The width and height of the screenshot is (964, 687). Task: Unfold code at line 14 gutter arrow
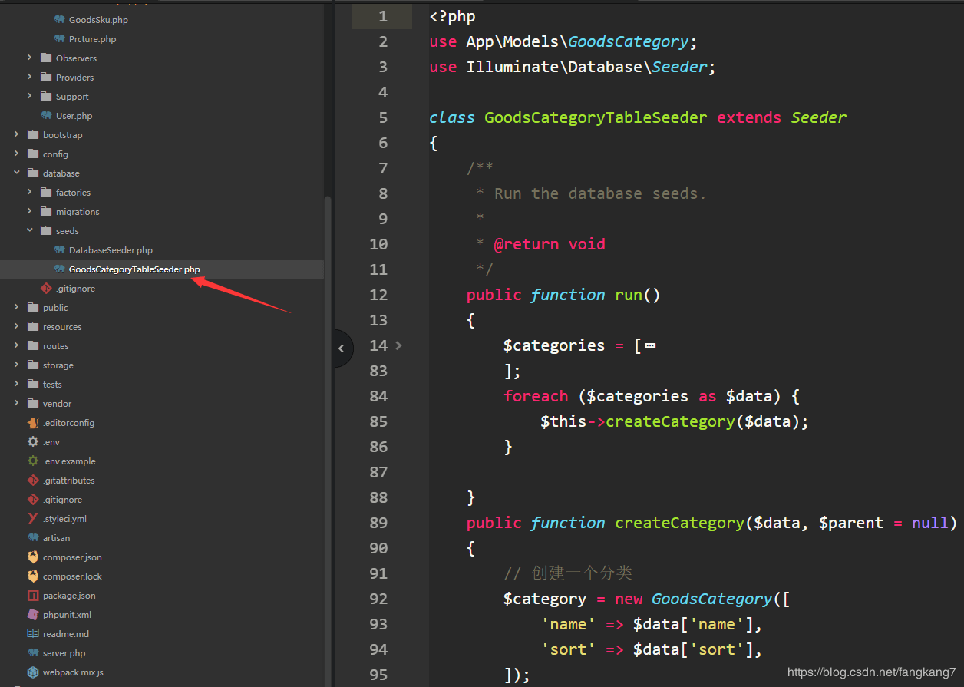tap(398, 345)
